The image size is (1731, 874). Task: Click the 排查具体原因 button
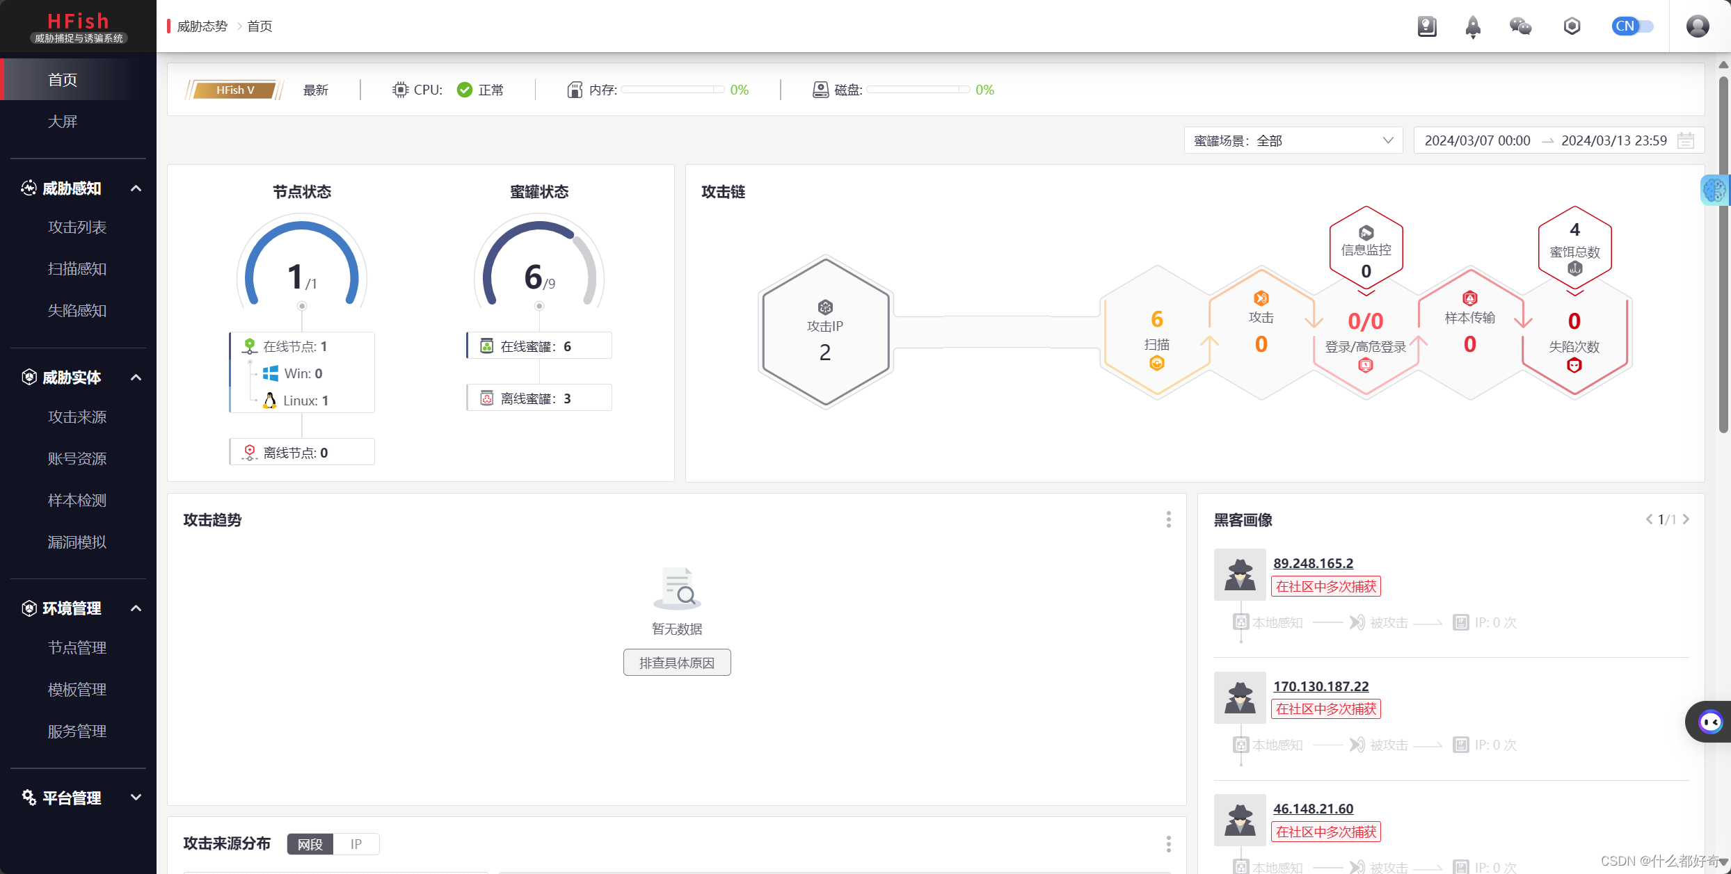[676, 661]
